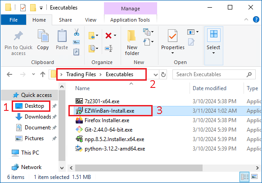Screen dimensions: 262x183
Task: Open Pictures in navigation pane
Action: (30, 138)
